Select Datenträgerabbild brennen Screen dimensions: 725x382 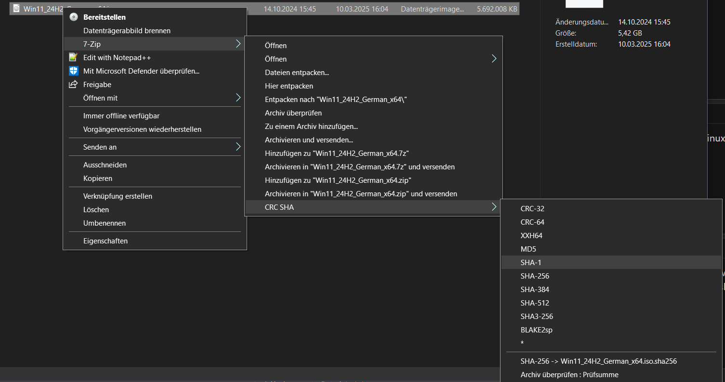tap(155, 31)
